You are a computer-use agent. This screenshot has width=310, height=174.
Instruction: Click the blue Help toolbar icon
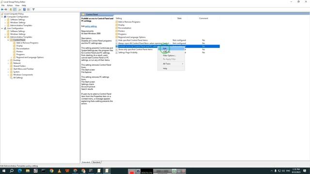[x=24, y=10]
